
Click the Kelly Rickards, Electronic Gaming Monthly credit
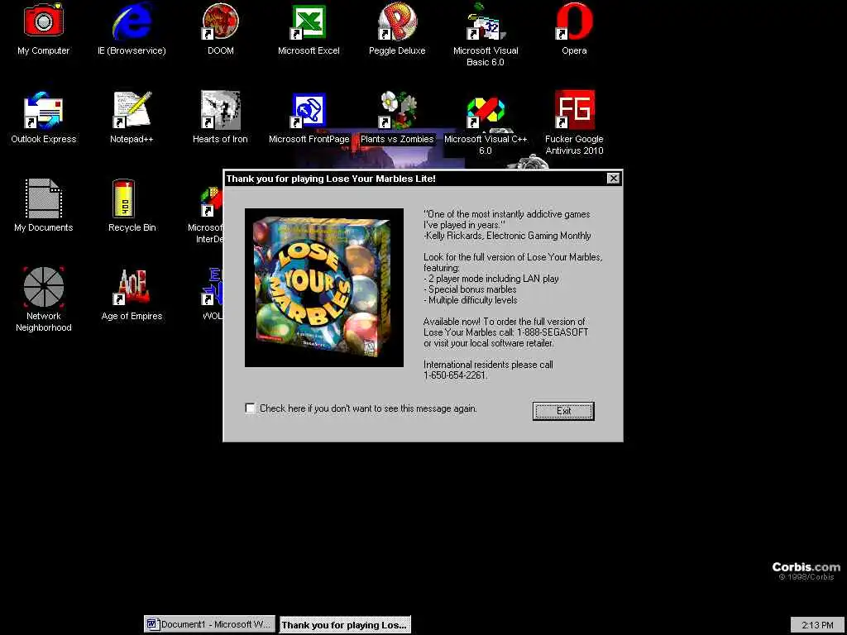click(507, 236)
